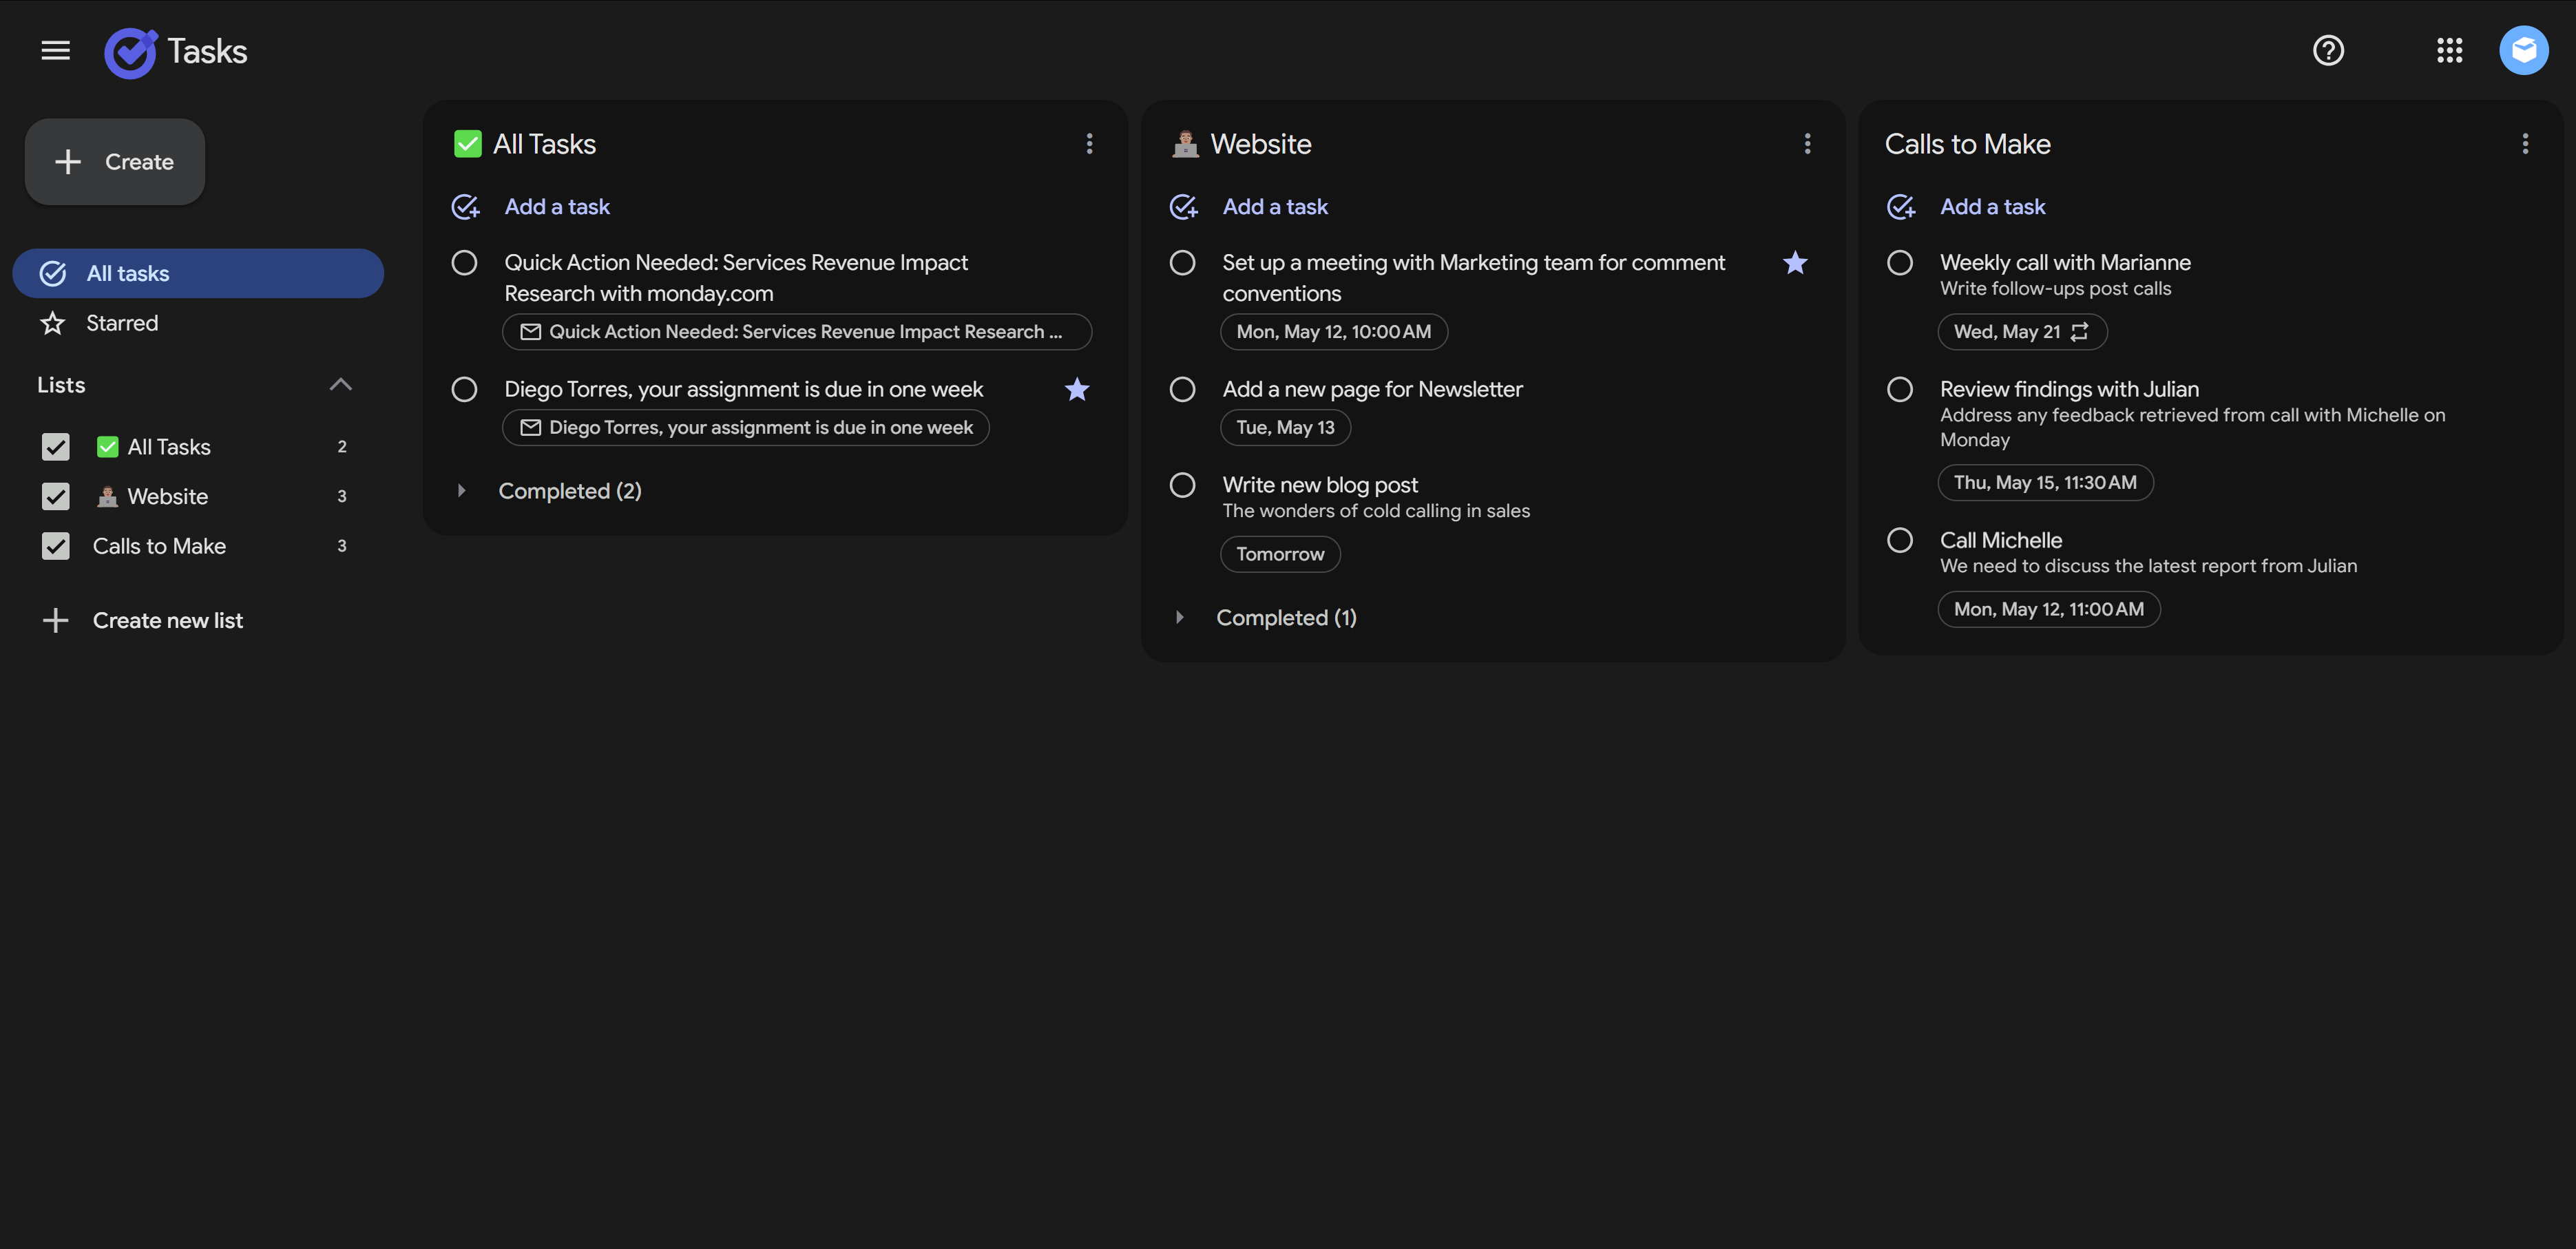Open the Help question mark icon
This screenshot has width=2576, height=1249.
pos(2328,50)
